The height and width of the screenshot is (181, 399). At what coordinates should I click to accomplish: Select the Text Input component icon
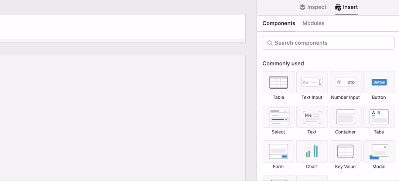[x=312, y=82]
